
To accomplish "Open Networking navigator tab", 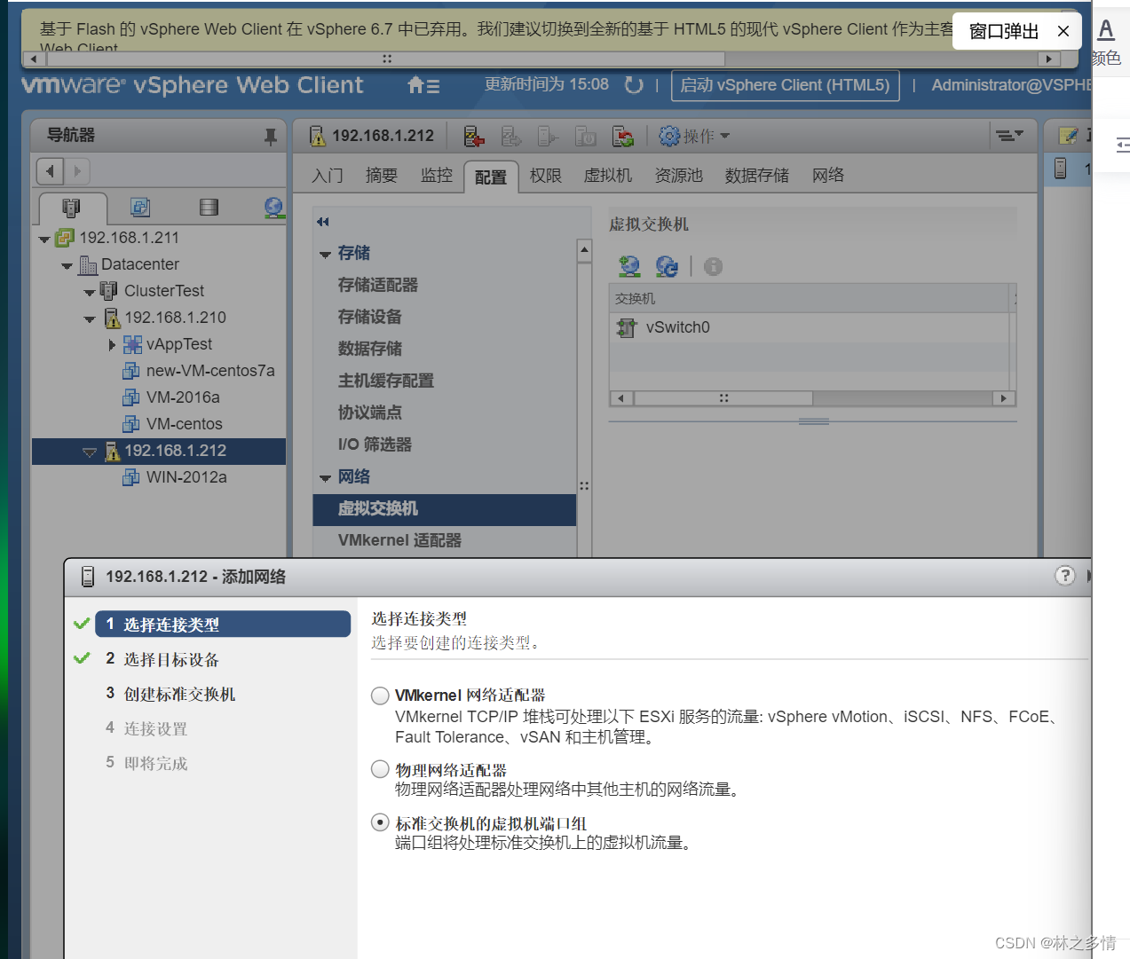I will [274, 208].
